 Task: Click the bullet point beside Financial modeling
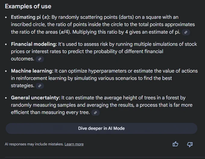6,44
